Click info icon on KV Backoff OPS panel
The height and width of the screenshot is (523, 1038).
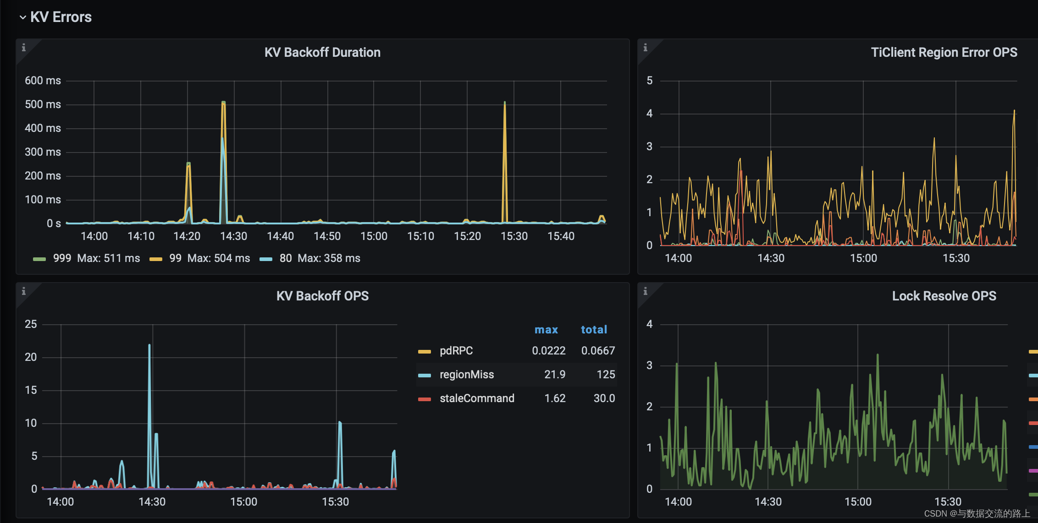pyautogui.click(x=24, y=291)
